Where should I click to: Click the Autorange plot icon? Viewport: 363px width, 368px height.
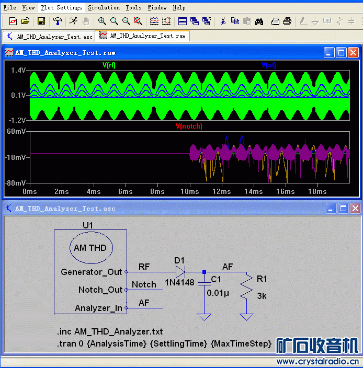154,21
